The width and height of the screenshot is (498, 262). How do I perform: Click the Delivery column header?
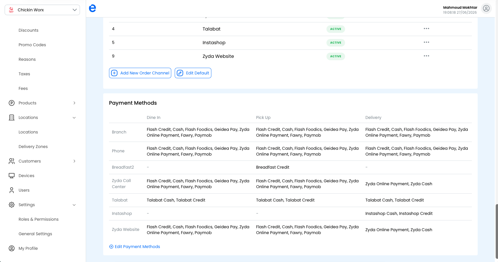coord(373,117)
